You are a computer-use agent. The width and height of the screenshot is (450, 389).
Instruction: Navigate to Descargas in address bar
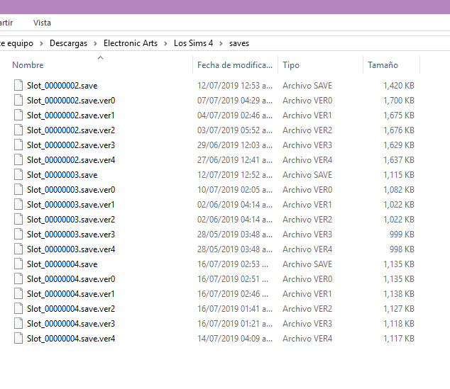[x=68, y=43]
